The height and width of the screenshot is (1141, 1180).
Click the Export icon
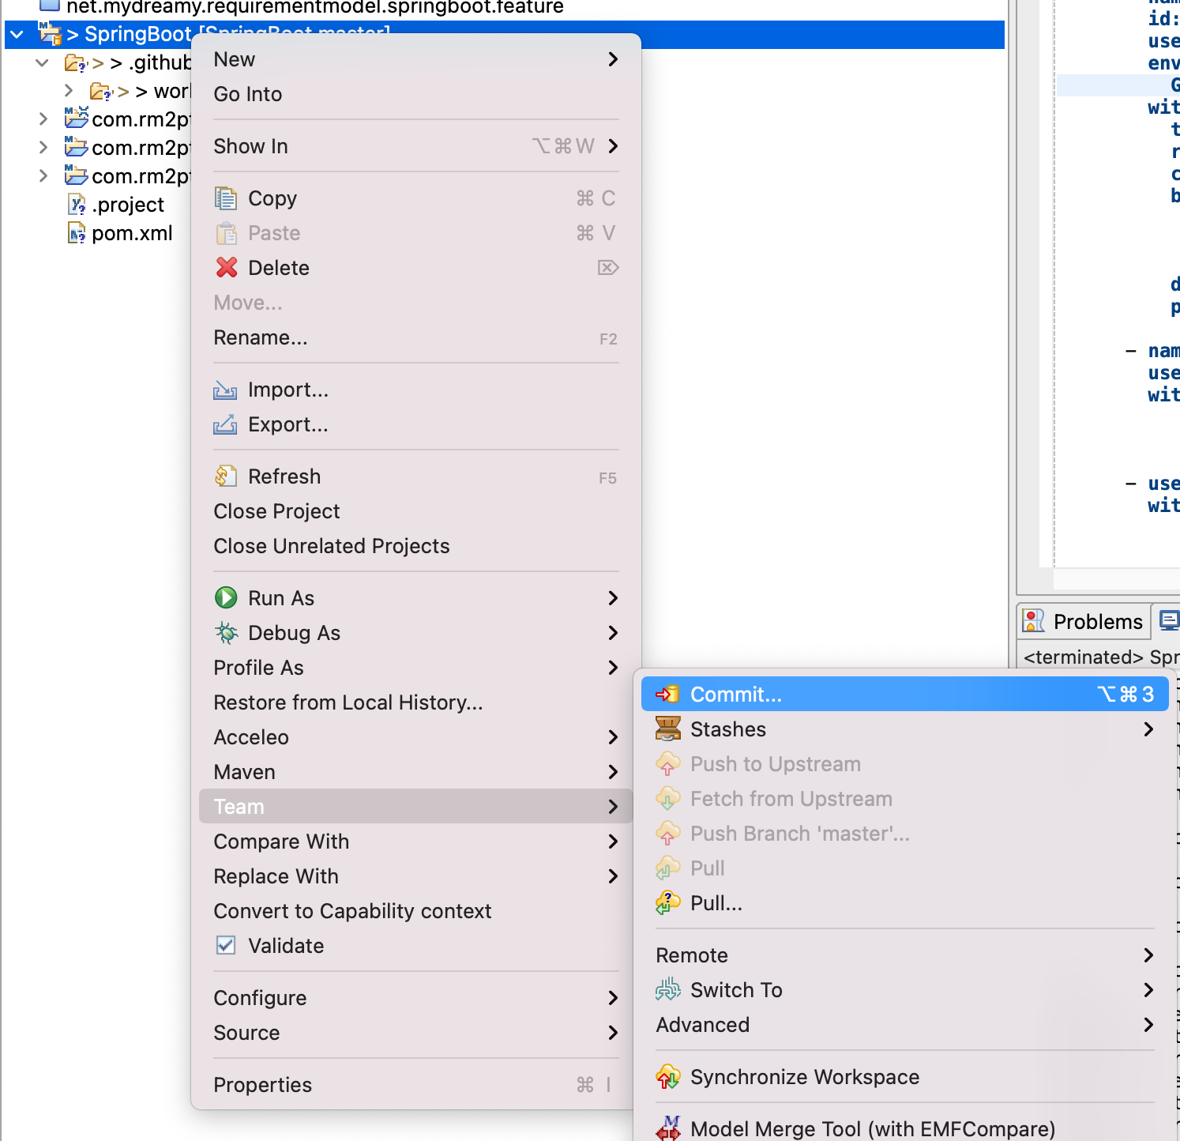[x=225, y=424]
